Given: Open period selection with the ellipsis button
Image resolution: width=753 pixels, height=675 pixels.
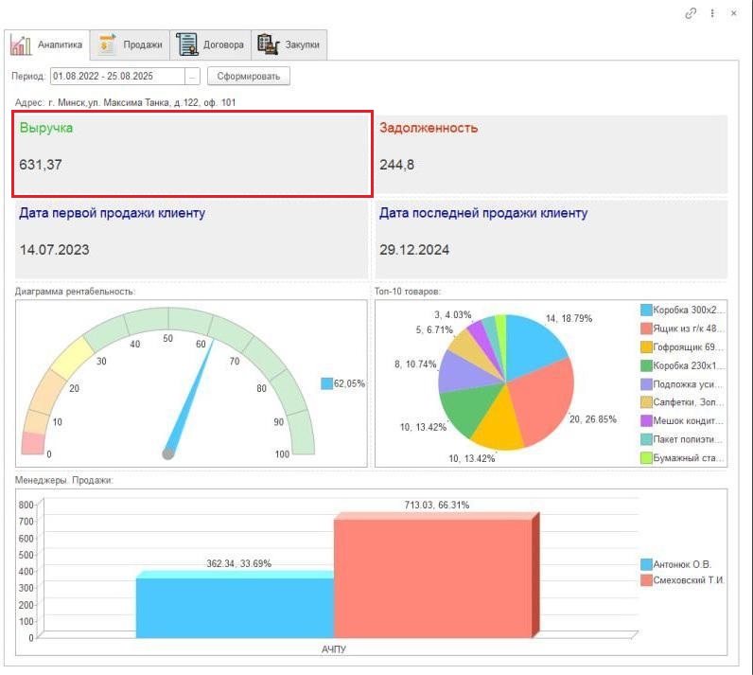Looking at the screenshot, I should click(x=193, y=76).
